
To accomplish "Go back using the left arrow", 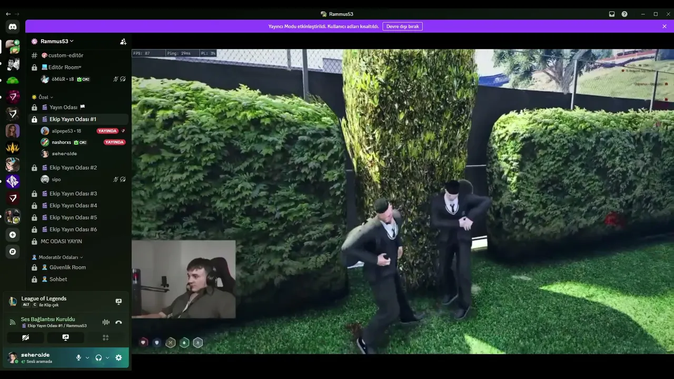I will point(8,14).
